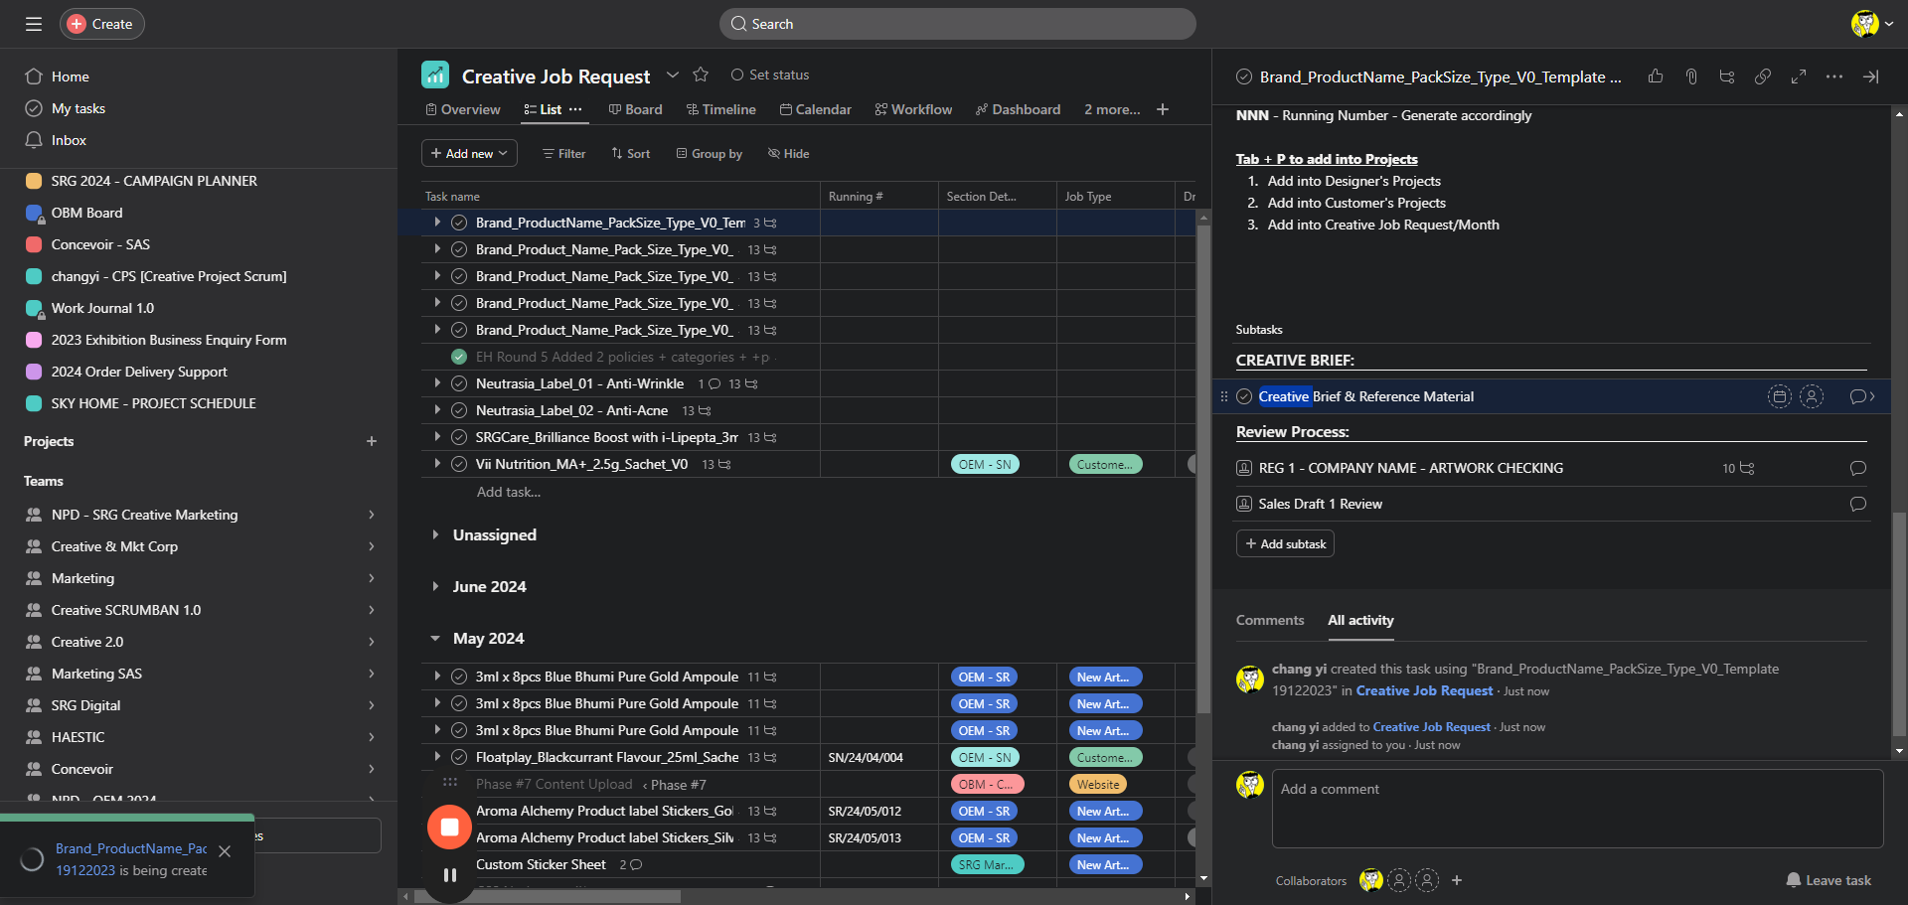This screenshot has height=905, width=1908.
Task: Collapse the May 2024 section
Action: pos(435,638)
